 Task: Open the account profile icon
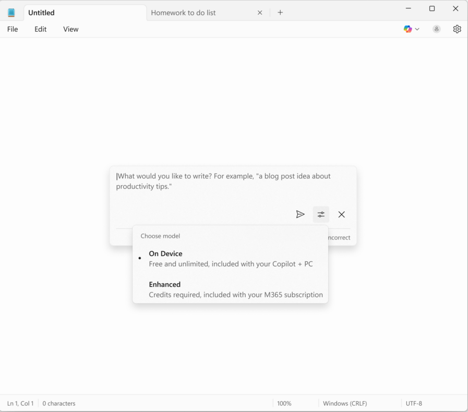tap(436, 29)
